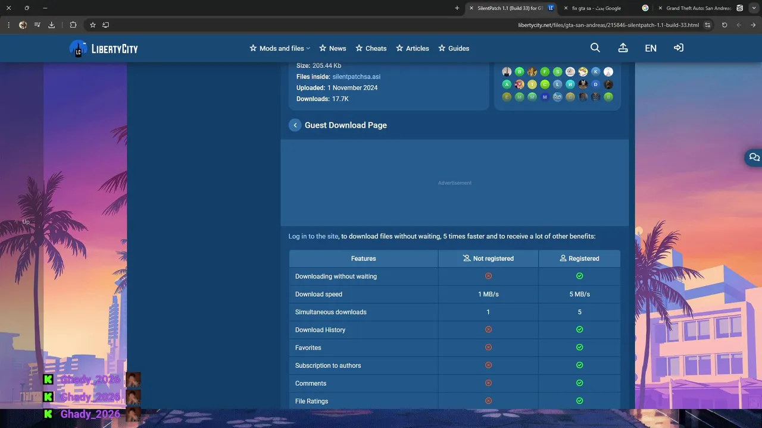Click the Log in to the site link
The image size is (762, 428).
pyautogui.click(x=313, y=236)
